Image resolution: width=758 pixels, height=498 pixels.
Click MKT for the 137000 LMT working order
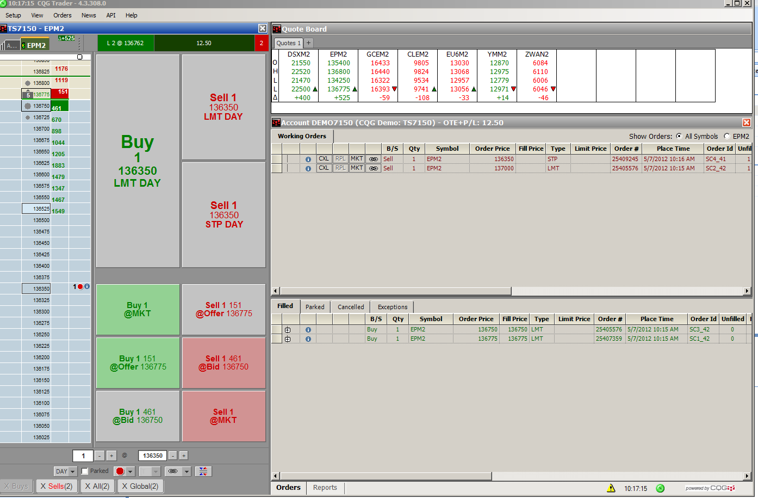tap(357, 169)
